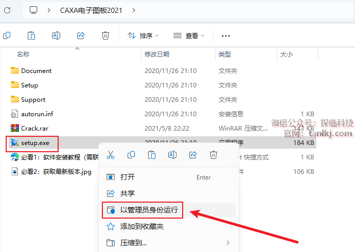Click the context menu Delete icon
This screenshot has height=252, width=355.
click(214, 155)
